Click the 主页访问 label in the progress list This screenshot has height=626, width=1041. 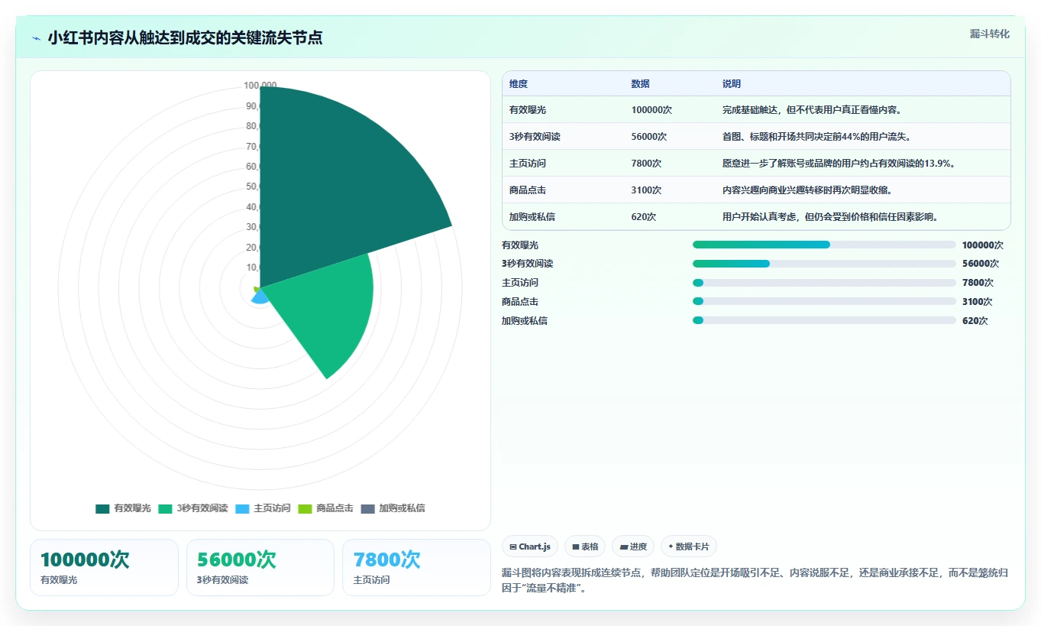[520, 283]
